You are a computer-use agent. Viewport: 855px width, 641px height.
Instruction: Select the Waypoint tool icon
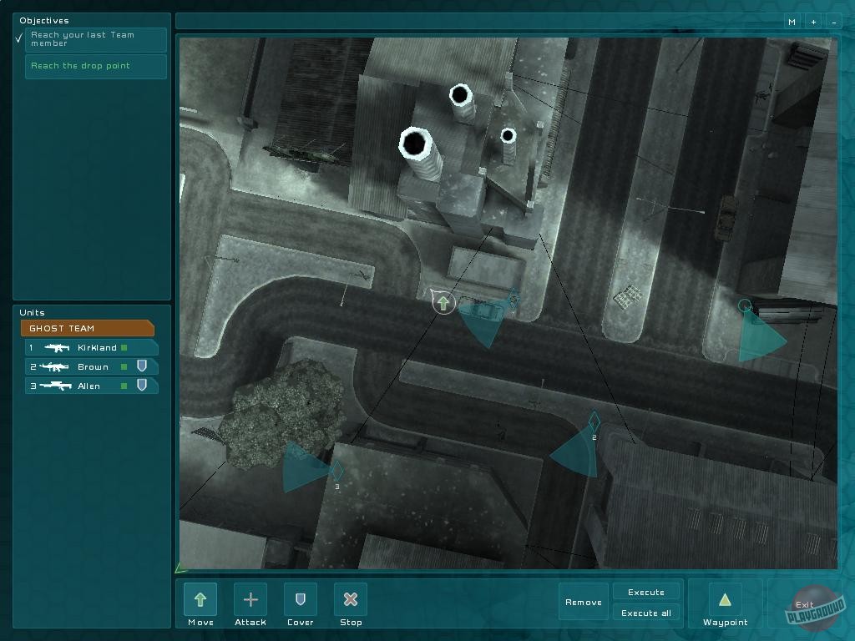(725, 599)
